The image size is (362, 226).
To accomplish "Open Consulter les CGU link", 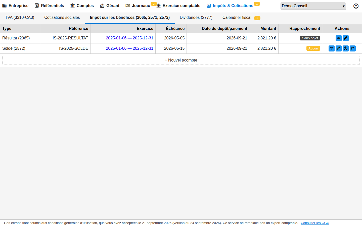I will (315, 223).
